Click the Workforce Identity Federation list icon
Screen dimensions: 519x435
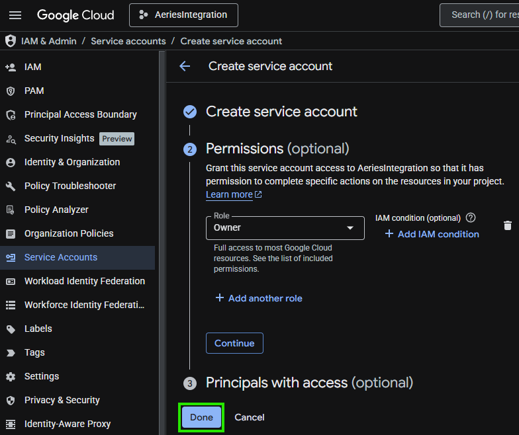11,305
